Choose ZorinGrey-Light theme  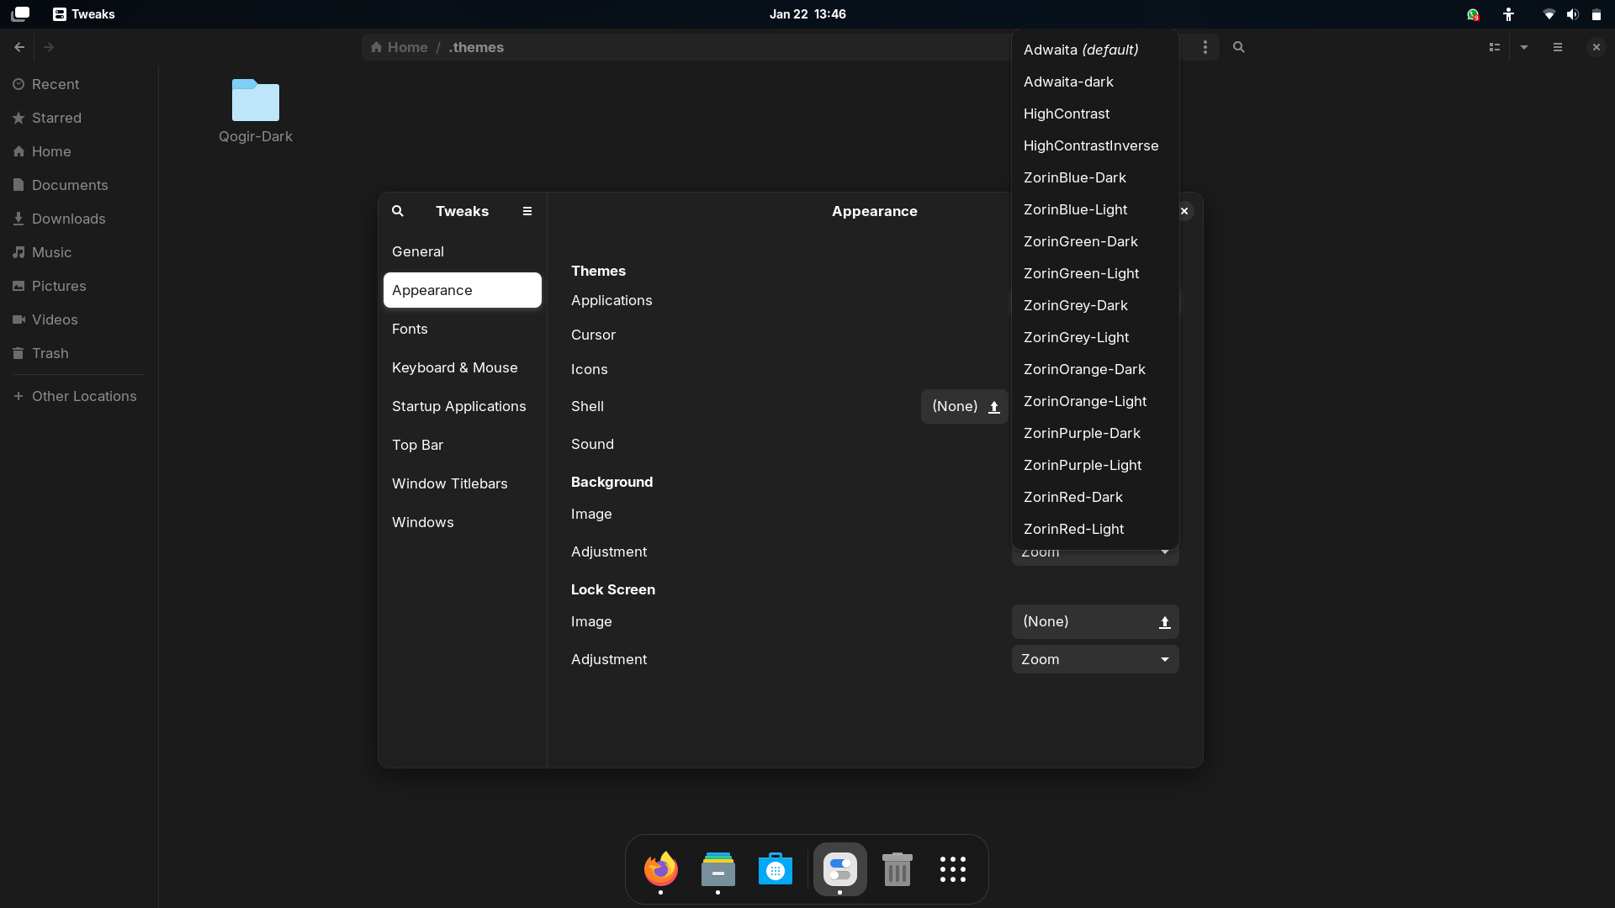(1095, 337)
